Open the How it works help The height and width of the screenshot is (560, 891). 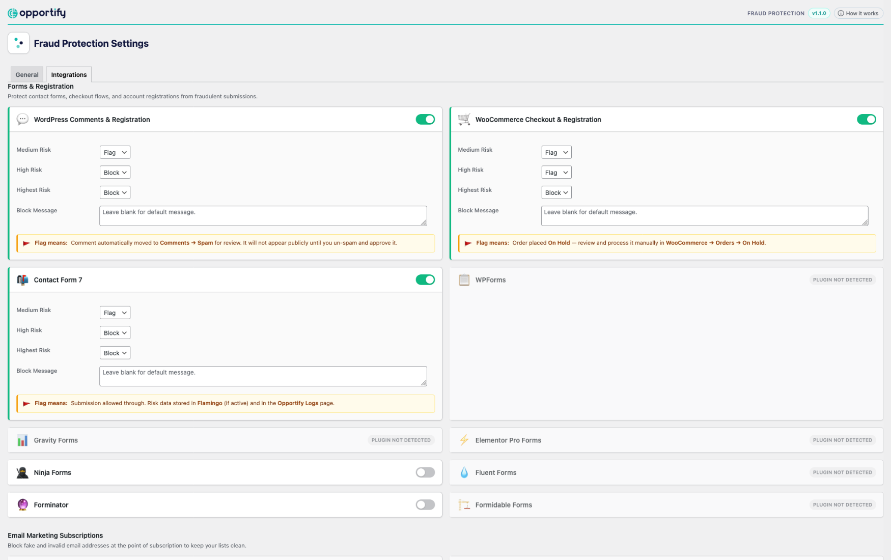tap(858, 13)
